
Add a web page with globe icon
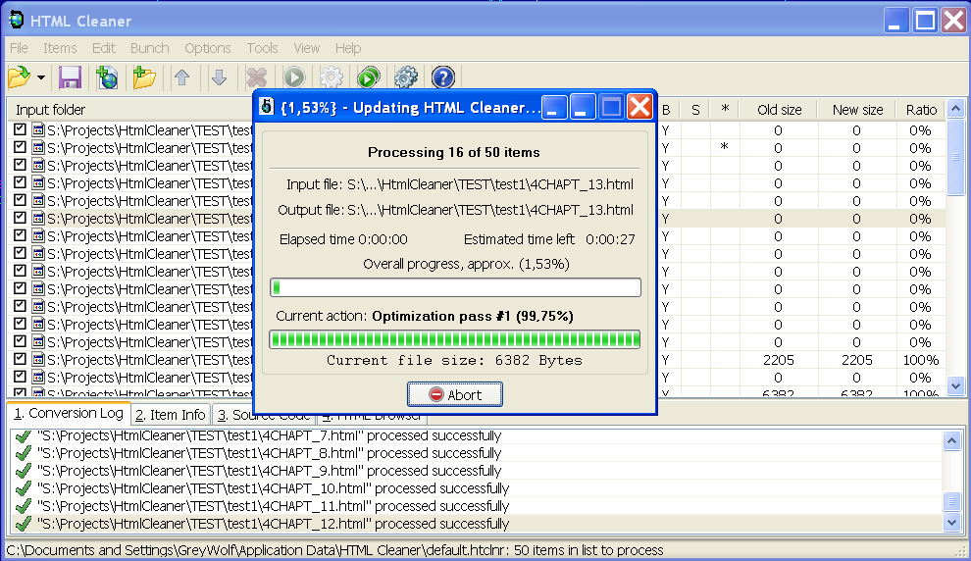[x=107, y=77]
